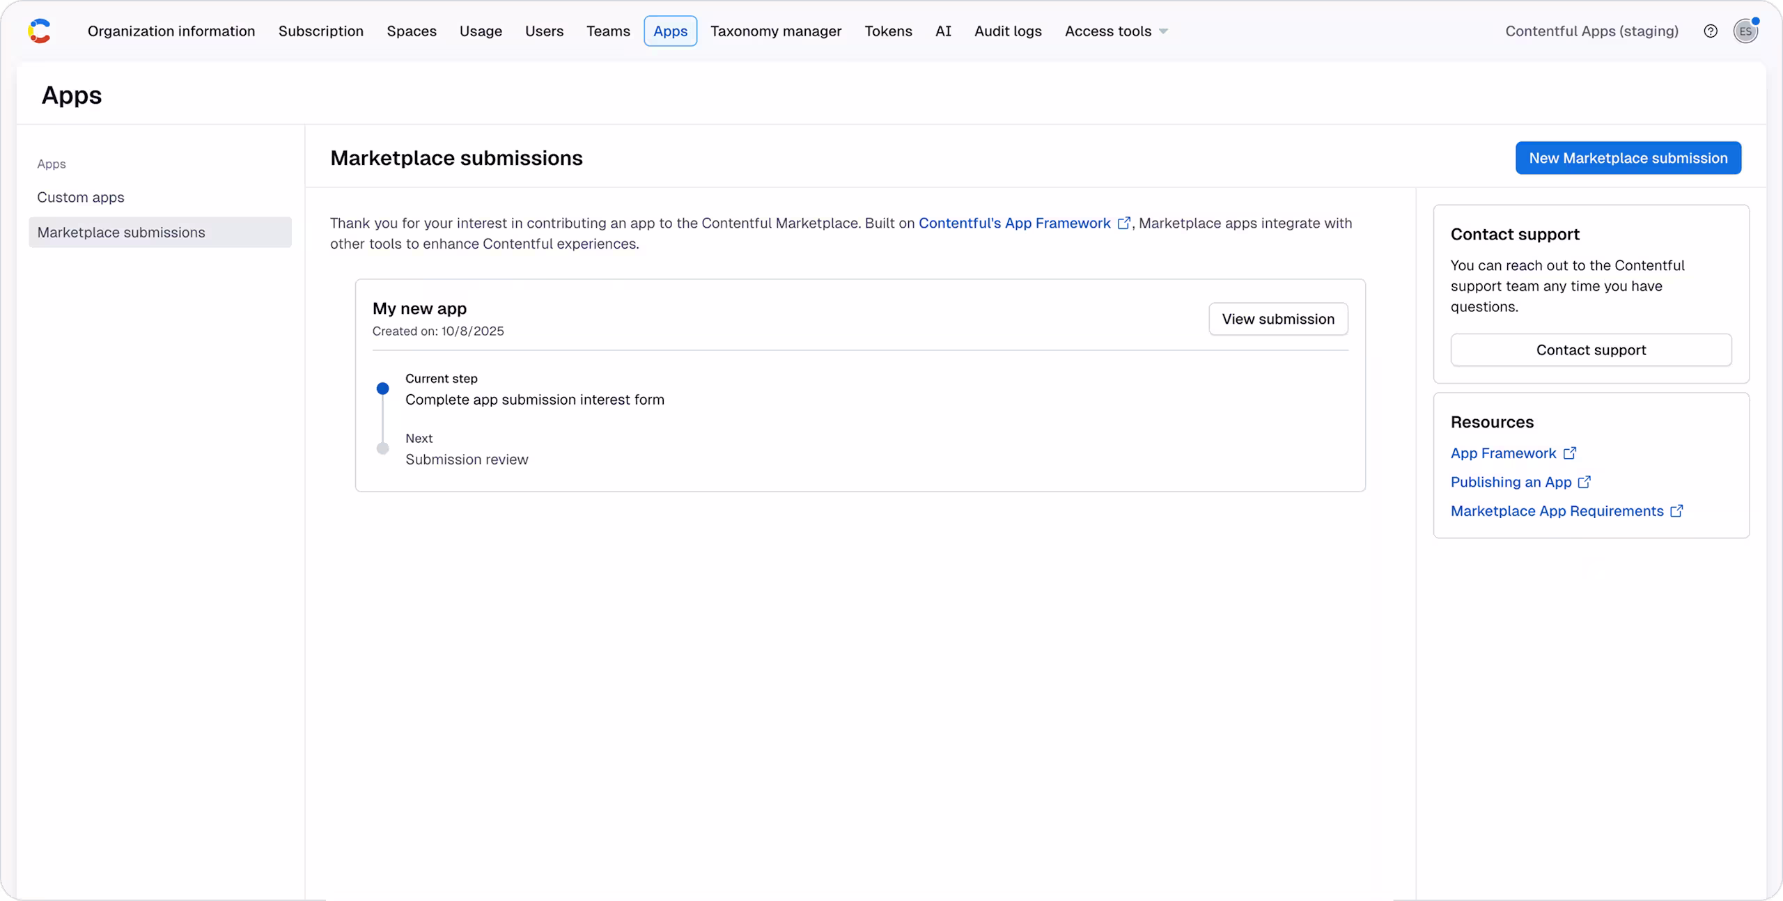Open the Publishing an App link

pyautogui.click(x=1511, y=482)
